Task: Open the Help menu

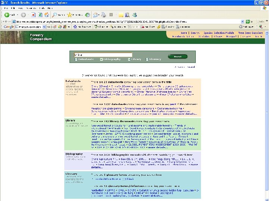Action: [50, 8]
